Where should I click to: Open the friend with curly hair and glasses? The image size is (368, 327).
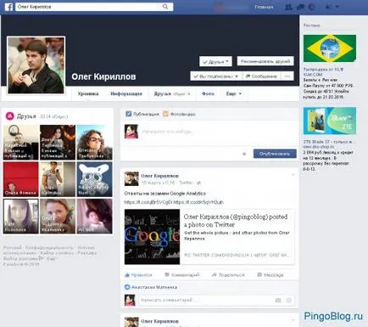pyautogui.click(x=94, y=143)
